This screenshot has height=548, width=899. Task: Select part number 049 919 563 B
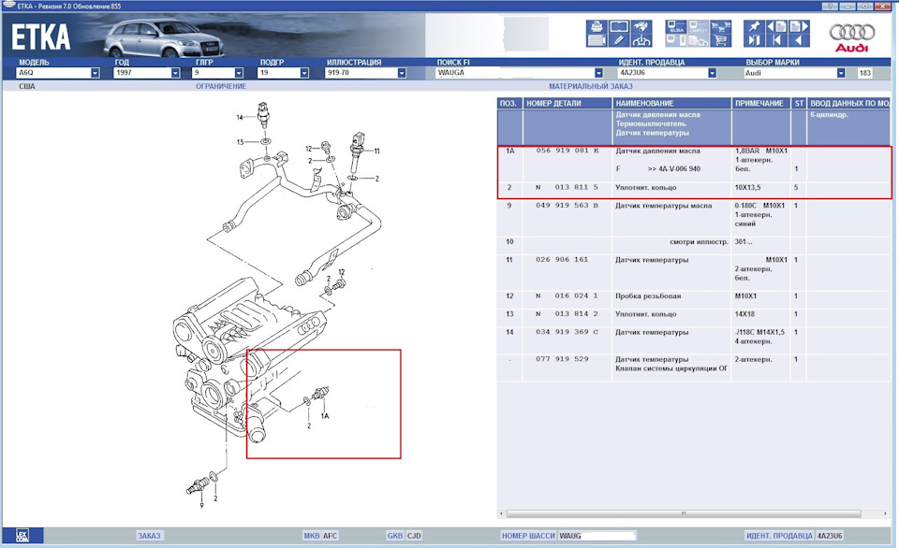point(567,205)
